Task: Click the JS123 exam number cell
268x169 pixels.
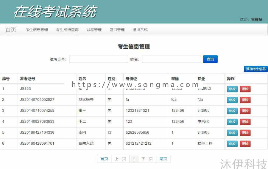Action: point(26,89)
